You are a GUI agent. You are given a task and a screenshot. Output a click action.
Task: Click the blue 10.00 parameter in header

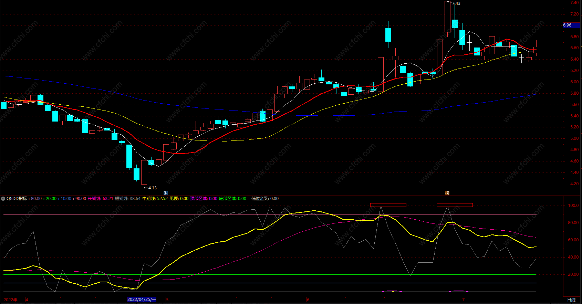point(66,199)
